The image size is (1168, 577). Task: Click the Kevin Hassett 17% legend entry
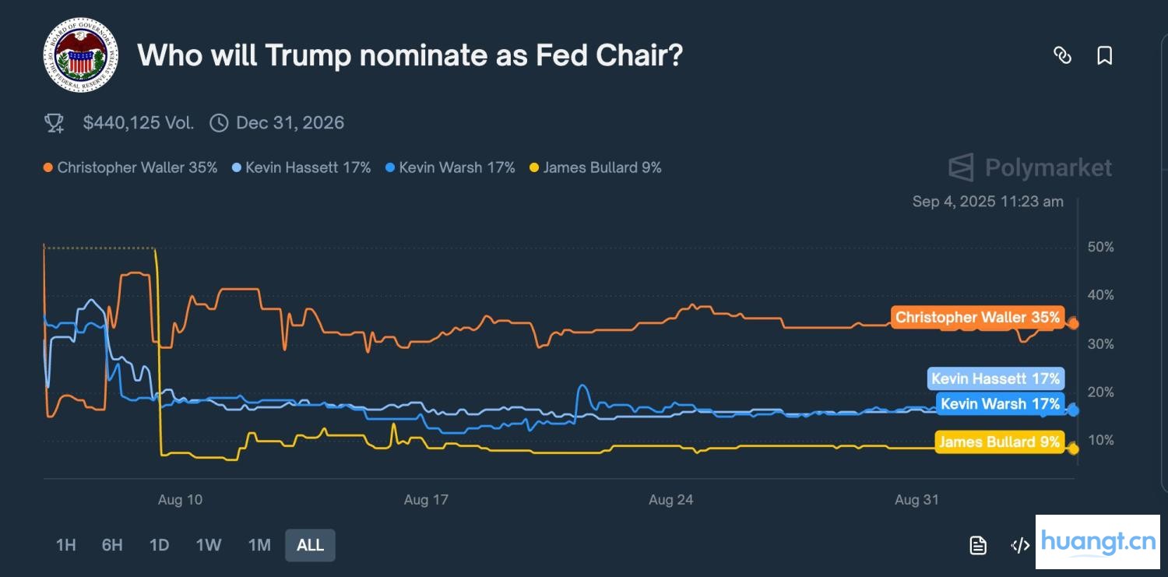[x=308, y=167]
